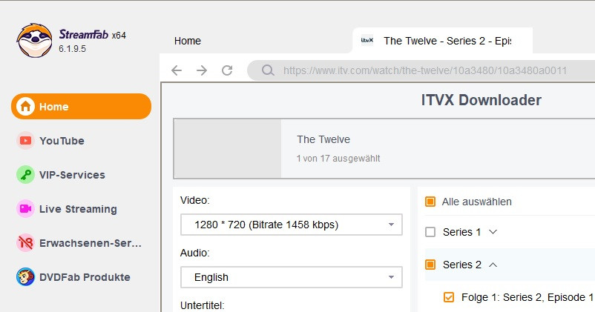This screenshot has height=312, width=595.
Task: Click the YouTube play icon
Action: point(25,141)
